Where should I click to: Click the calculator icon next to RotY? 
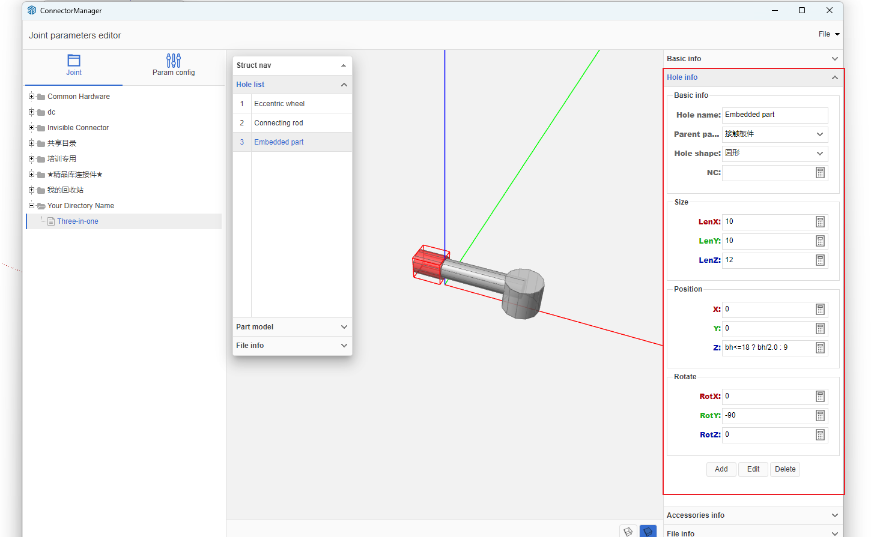click(820, 416)
